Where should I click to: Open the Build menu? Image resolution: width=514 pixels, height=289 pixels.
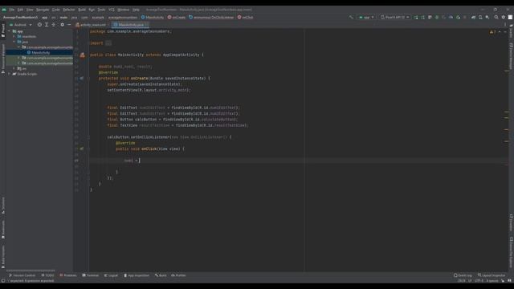(82, 10)
